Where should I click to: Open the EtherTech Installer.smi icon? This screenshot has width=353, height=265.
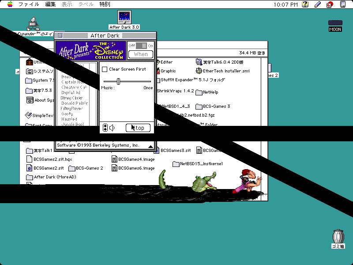(199, 71)
